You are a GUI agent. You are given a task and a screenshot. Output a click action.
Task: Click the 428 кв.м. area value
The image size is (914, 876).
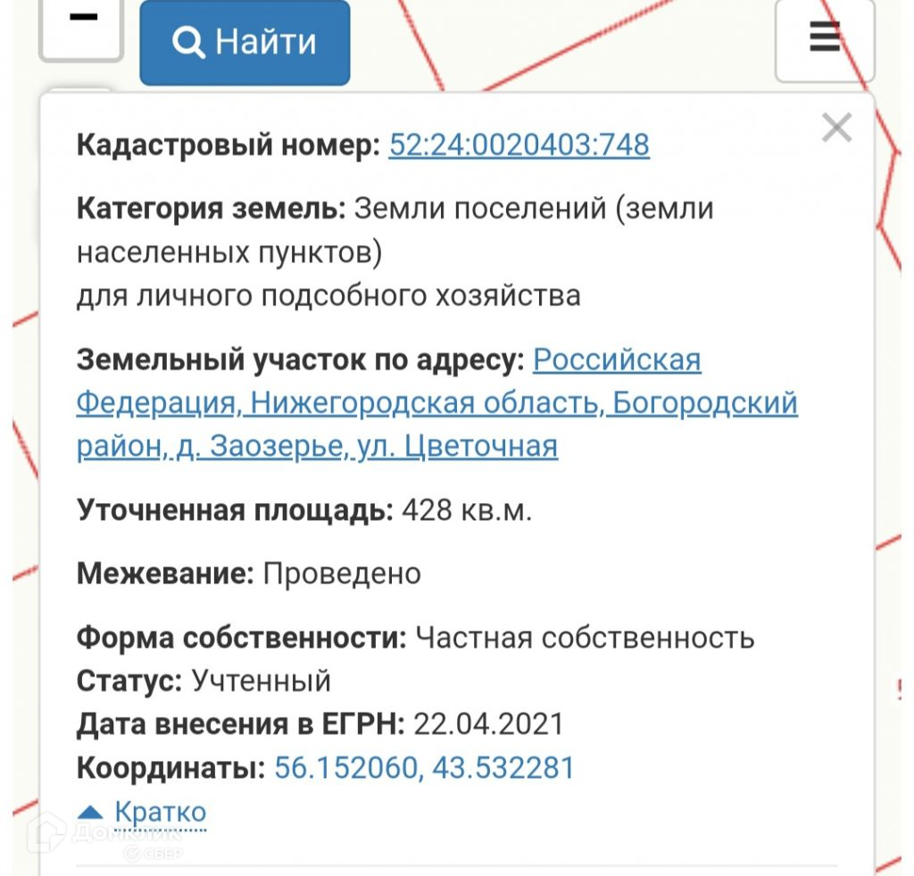(467, 510)
